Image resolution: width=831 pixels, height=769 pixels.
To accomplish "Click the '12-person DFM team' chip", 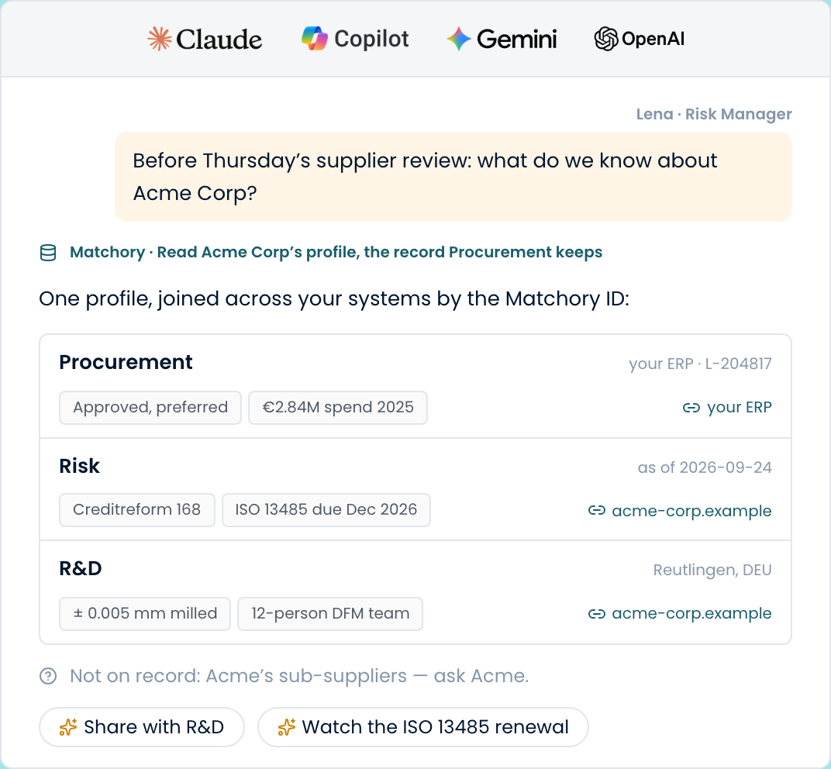I will click(330, 614).
